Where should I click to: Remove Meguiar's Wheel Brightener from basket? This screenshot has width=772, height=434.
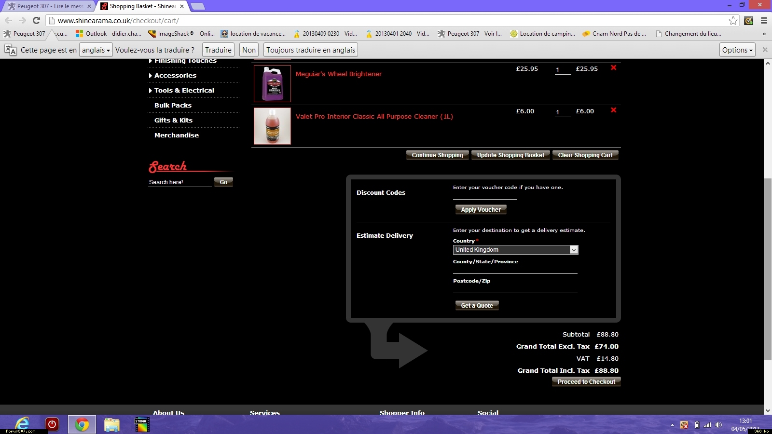point(613,68)
